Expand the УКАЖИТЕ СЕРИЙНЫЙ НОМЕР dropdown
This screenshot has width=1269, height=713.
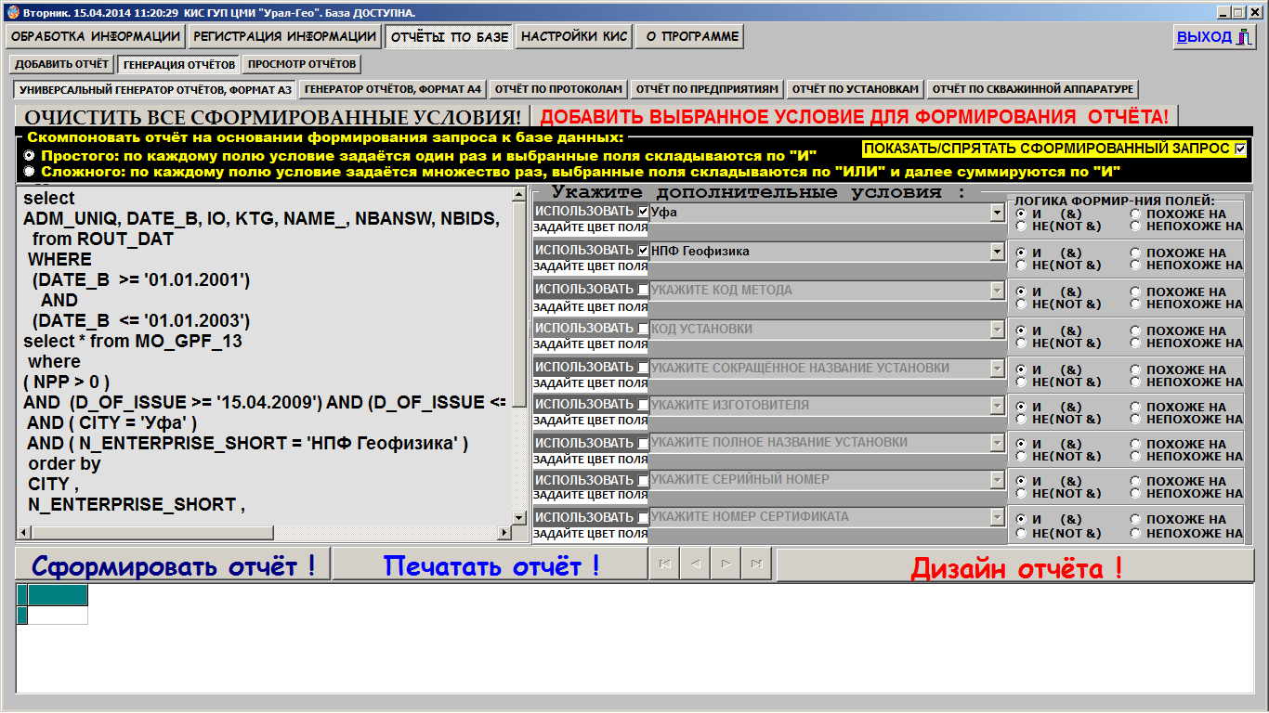pos(998,480)
